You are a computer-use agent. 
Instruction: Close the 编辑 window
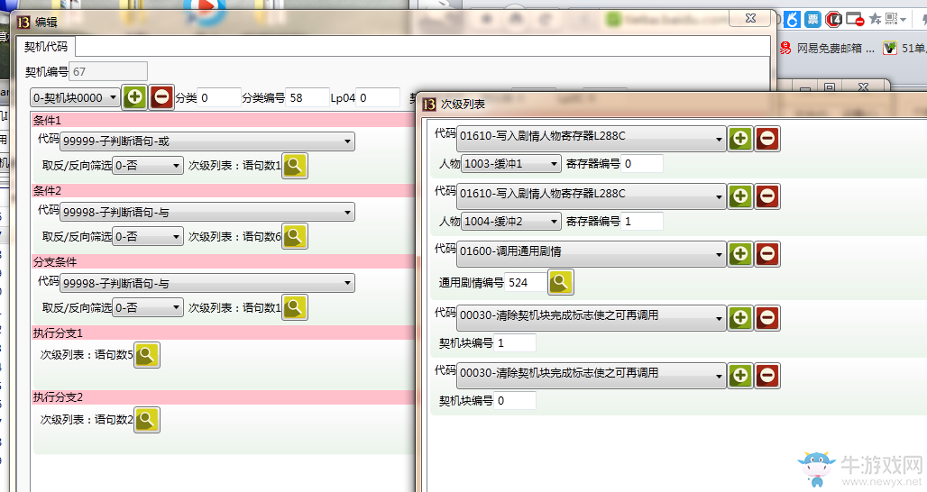[751, 18]
